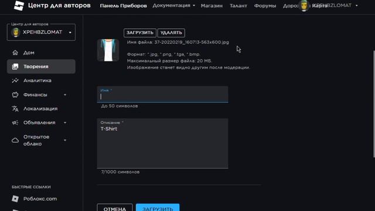Screen dimensions: 375x211
Task: Click the Удалять button
Action: pos(171,33)
